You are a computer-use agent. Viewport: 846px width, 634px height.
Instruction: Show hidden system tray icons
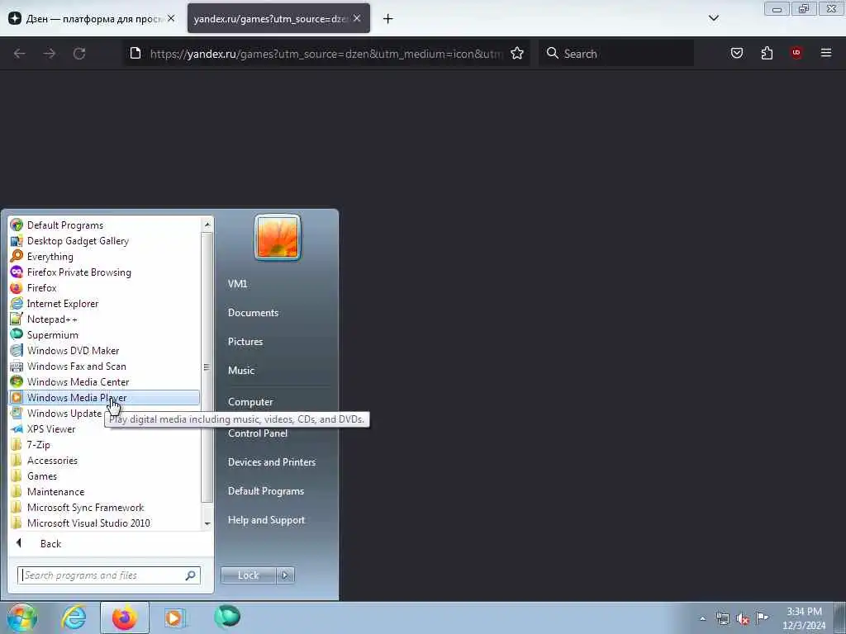[702, 618]
